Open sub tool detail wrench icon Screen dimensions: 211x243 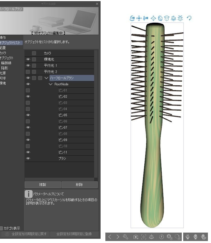click(x=125, y=237)
